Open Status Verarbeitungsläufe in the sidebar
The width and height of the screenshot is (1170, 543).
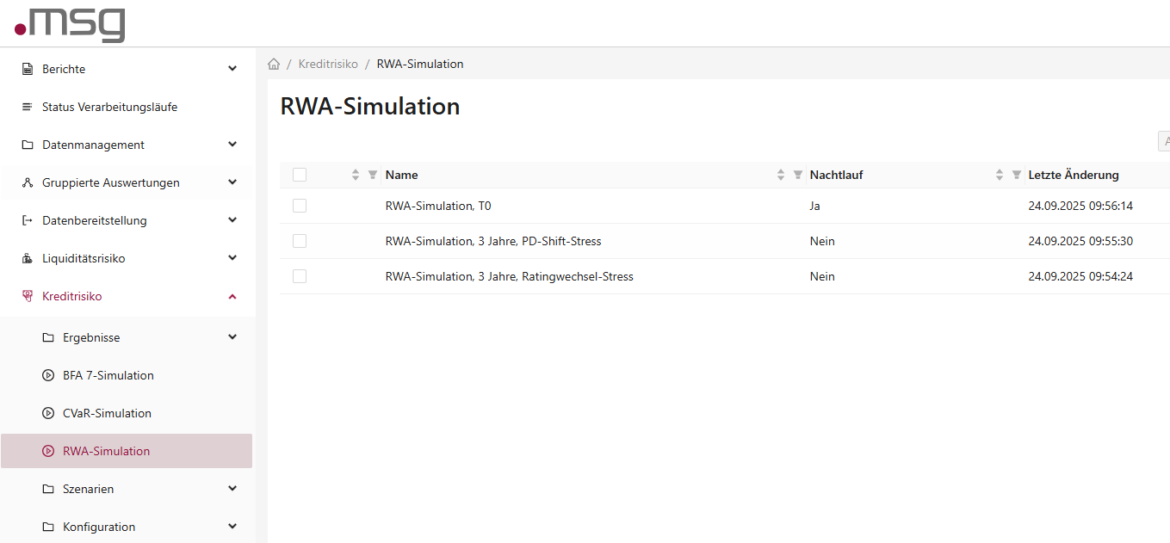click(x=109, y=107)
